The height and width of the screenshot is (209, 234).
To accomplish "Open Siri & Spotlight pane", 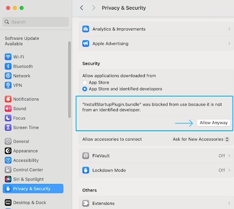I will pyautogui.click(x=28, y=179).
